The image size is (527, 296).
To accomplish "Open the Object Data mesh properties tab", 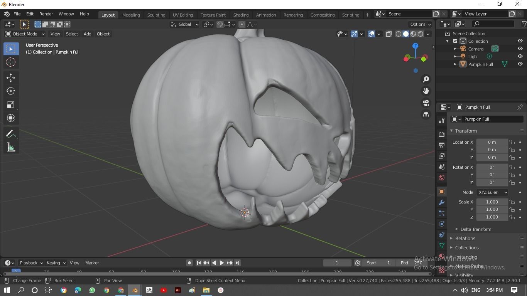I will coord(442,246).
